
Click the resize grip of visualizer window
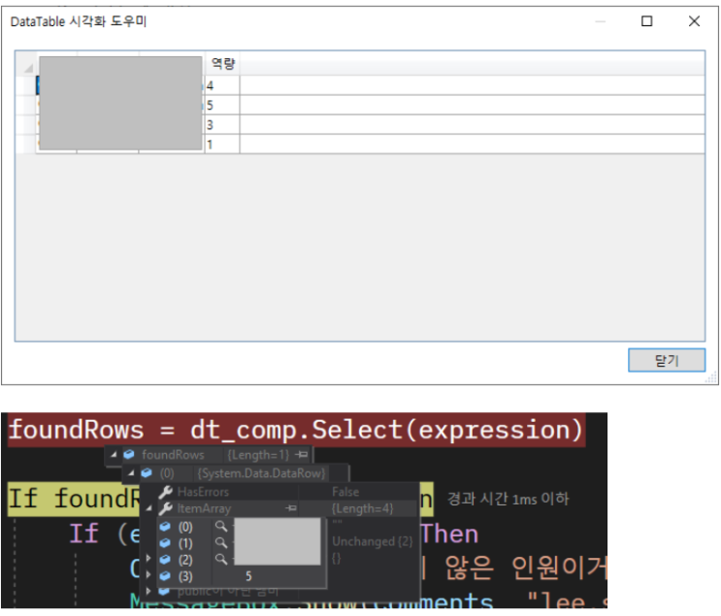pos(711,378)
